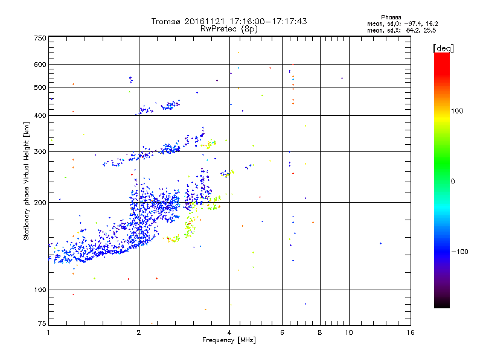Click the x-axis tick label '1'

pos(48,332)
